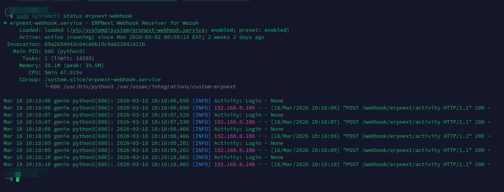
Task: Click the /system.slice/erpnext-webhook.service CGroup path
Action: tap(103, 80)
